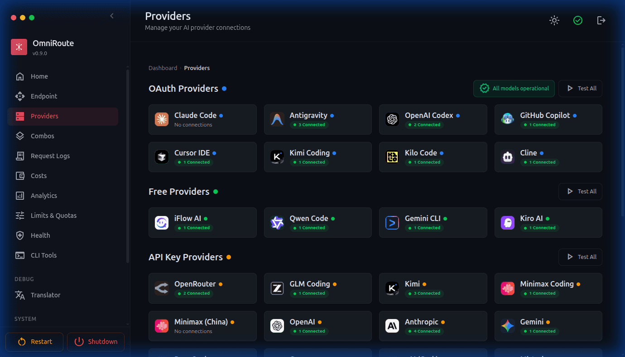Toggle light theme with the sun icon

554,20
